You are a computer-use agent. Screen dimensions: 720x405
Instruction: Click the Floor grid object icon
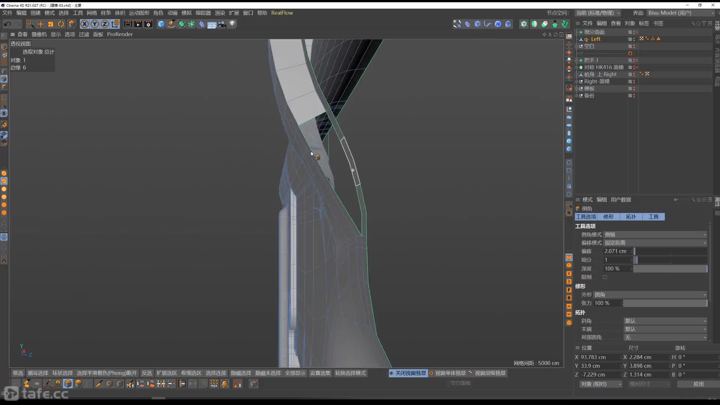click(x=212, y=24)
